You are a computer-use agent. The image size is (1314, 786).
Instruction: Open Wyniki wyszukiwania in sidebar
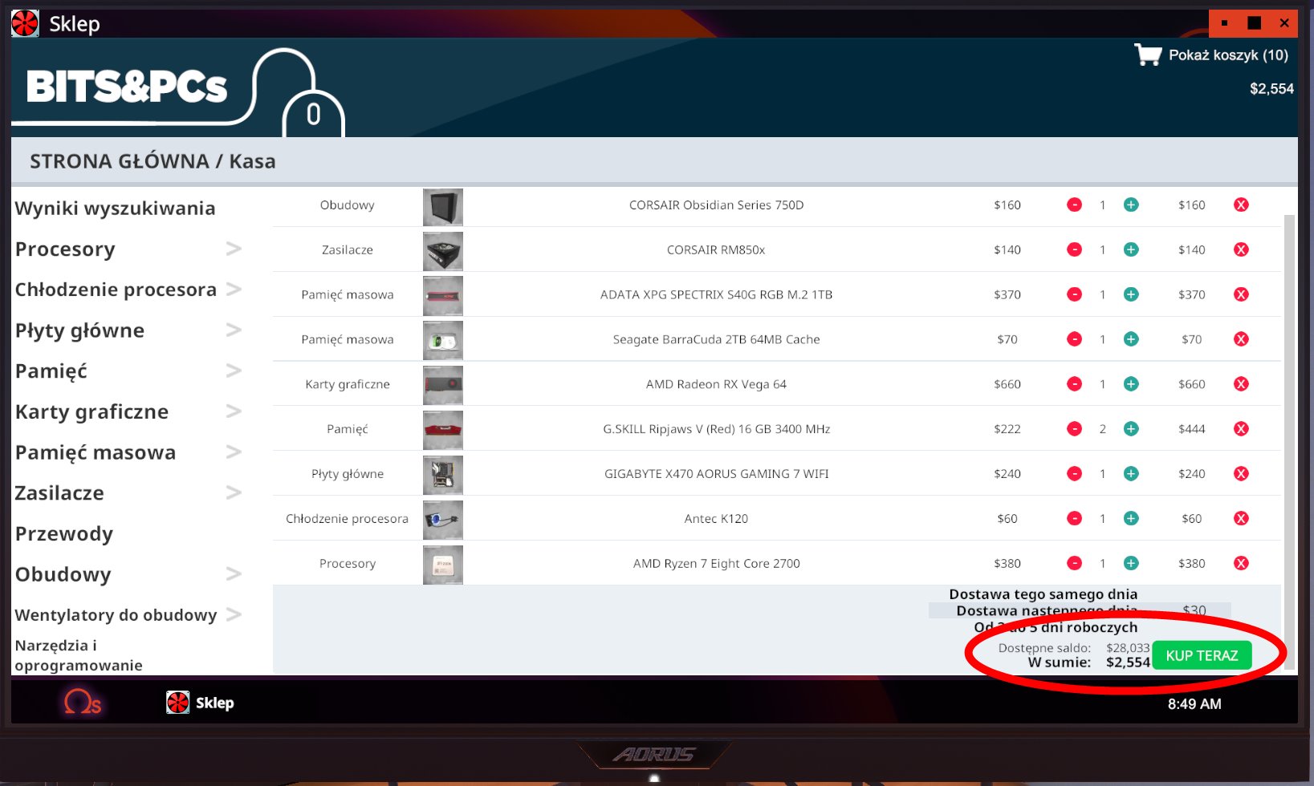click(x=115, y=209)
